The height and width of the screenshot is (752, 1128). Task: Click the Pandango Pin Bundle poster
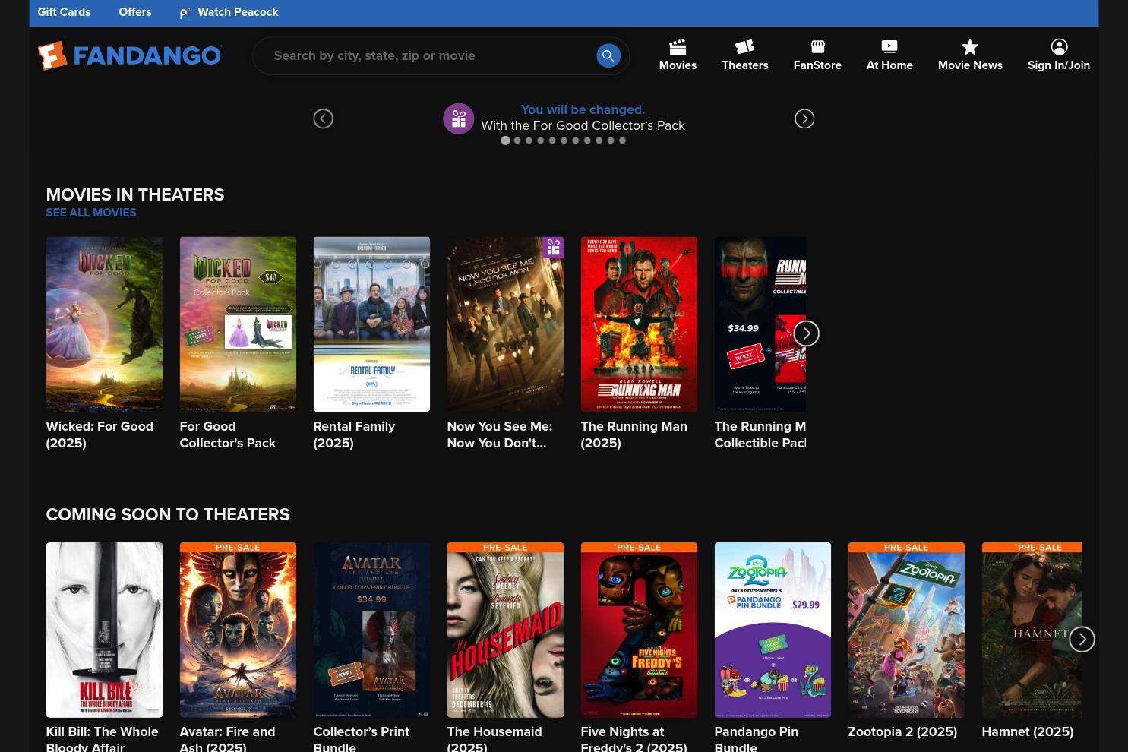click(x=773, y=630)
